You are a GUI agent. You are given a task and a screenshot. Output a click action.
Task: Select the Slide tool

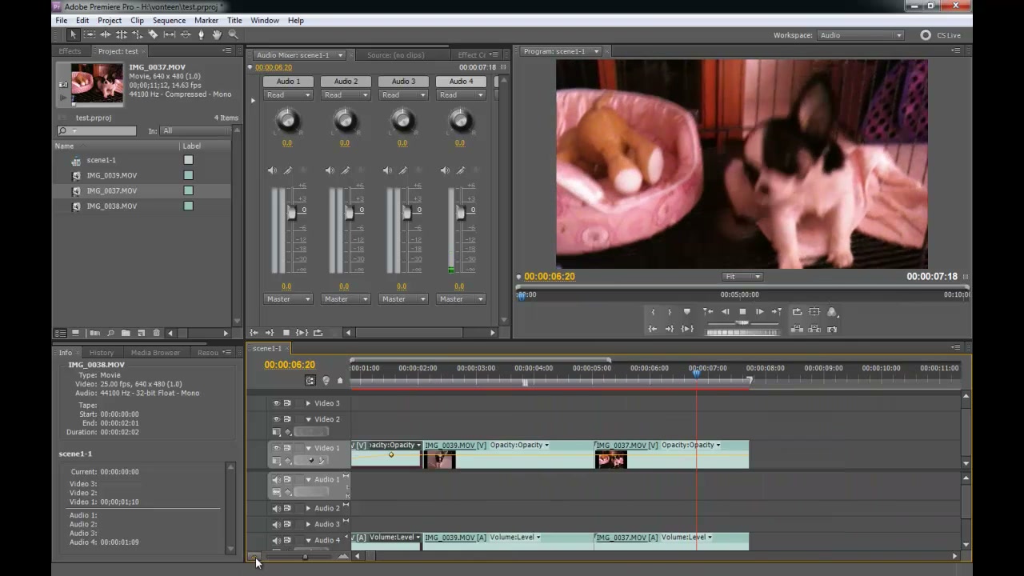point(185,34)
